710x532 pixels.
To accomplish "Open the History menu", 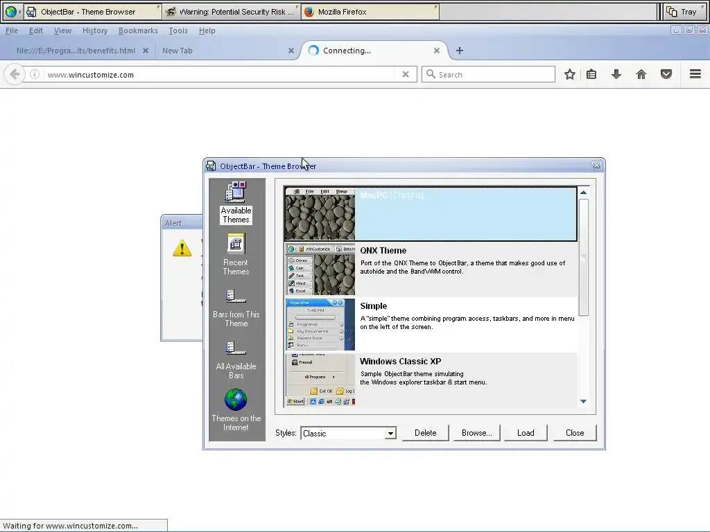I will (95, 30).
